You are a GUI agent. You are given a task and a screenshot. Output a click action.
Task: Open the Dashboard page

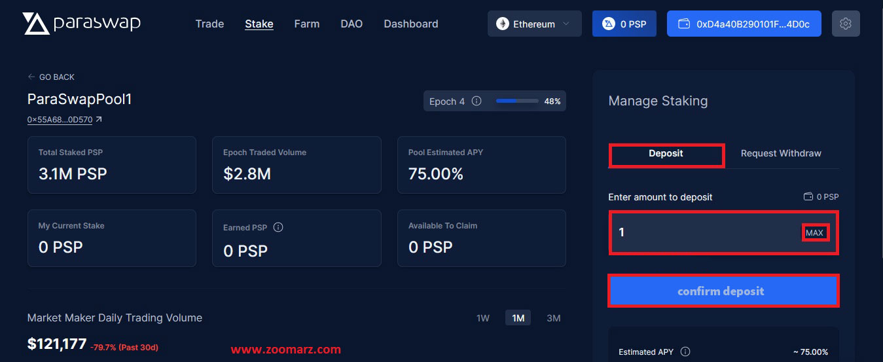[x=411, y=24]
